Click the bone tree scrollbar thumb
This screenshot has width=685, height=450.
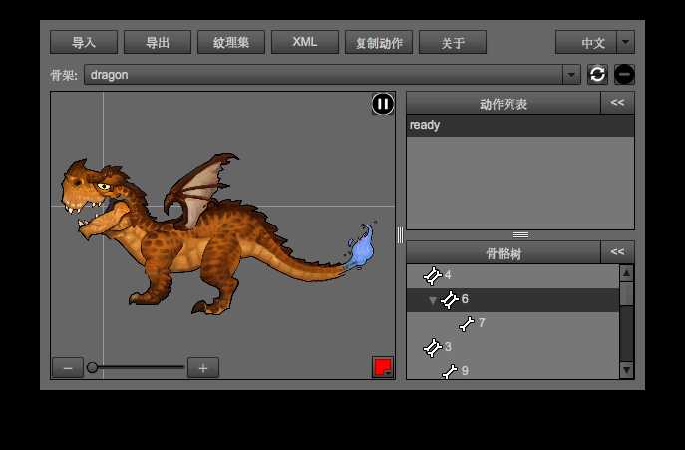pos(626,294)
